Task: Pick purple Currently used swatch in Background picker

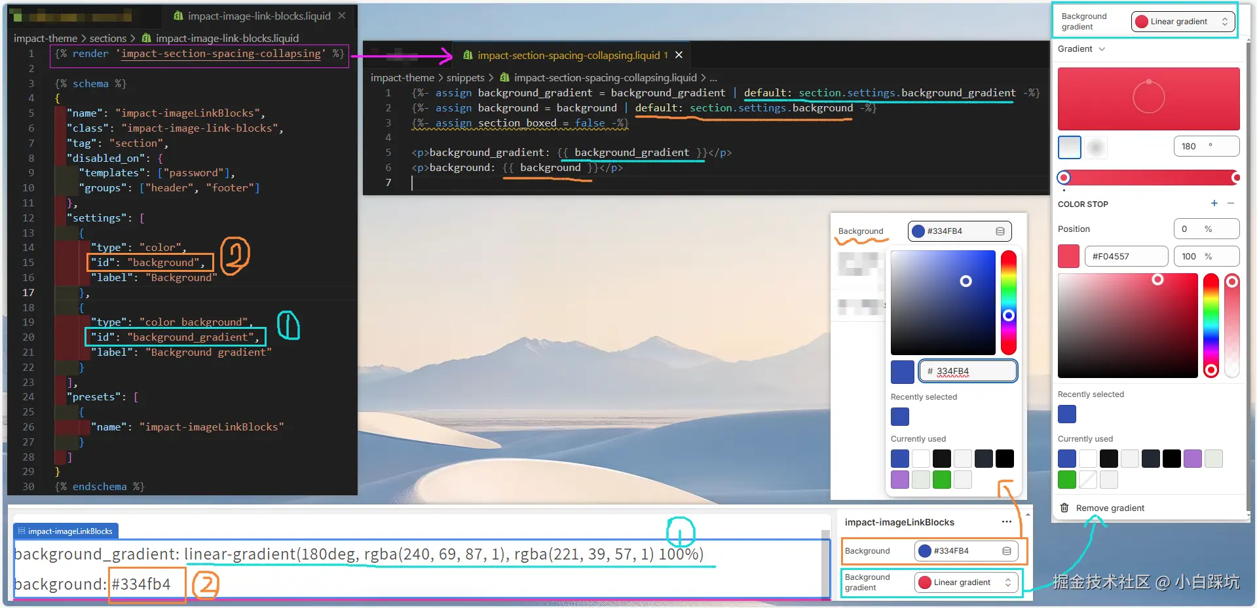Action: coord(900,480)
